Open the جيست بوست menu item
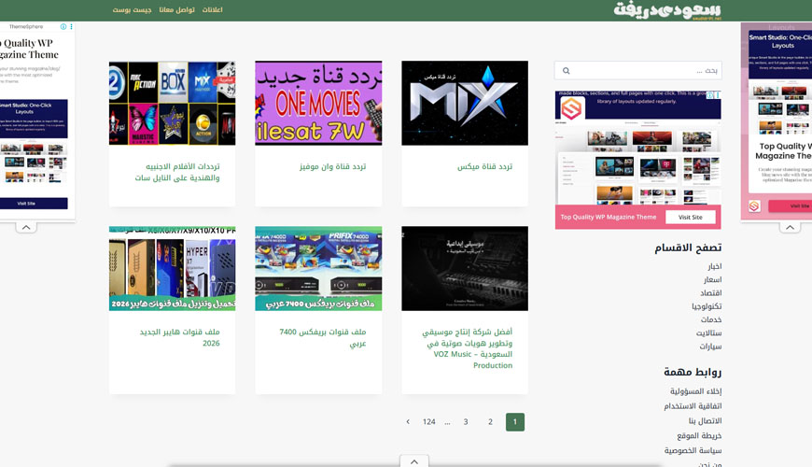The width and height of the screenshot is (812, 467). click(x=132, y=10)
